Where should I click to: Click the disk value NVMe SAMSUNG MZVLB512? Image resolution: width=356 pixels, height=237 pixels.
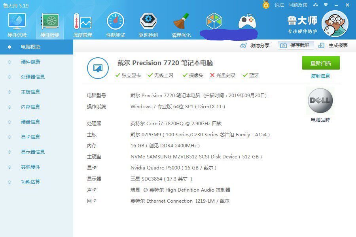click(x=196, y=157)
